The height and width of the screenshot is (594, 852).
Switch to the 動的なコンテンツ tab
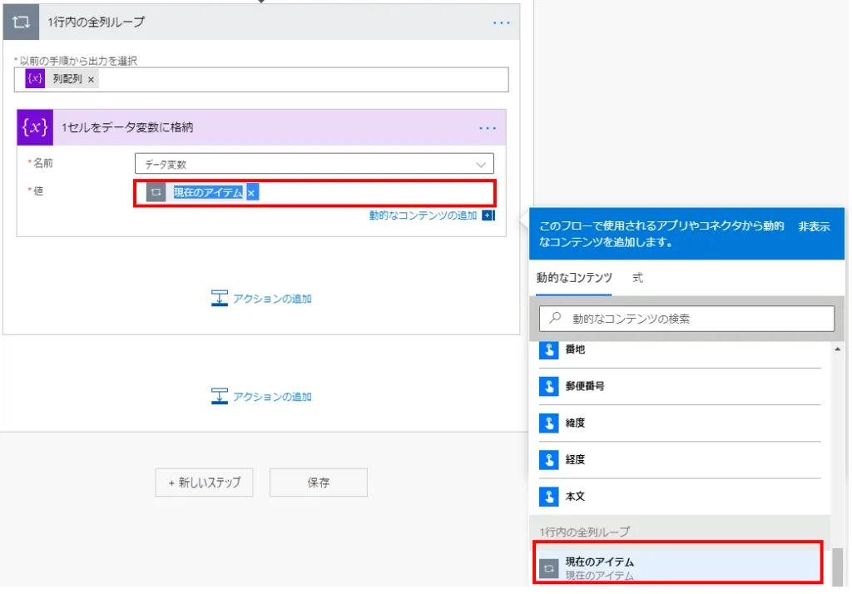coord(574,279)
